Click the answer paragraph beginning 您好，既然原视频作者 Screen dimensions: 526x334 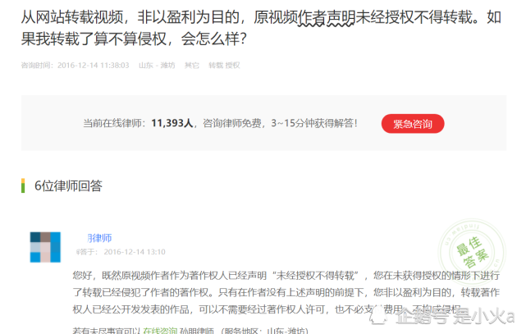click(286, 292)
